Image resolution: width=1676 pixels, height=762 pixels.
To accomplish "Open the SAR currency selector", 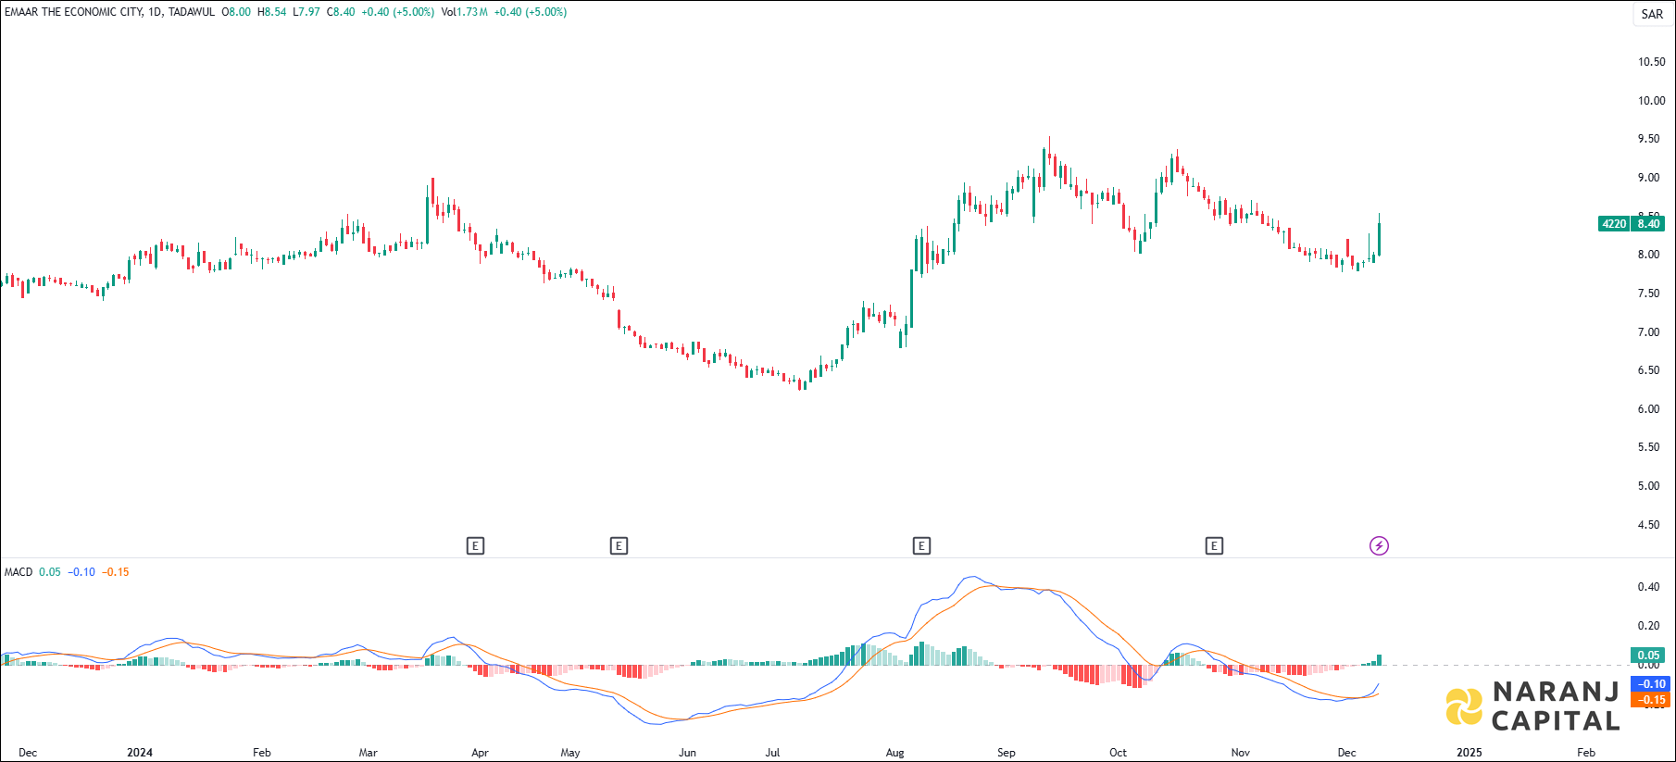I will [1652, 14].
